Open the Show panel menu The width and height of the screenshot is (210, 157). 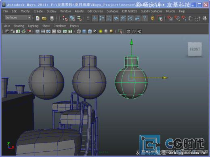click(46, 26)
